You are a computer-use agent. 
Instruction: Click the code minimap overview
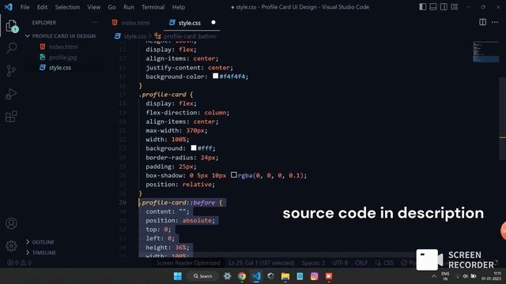coord(485,51)
